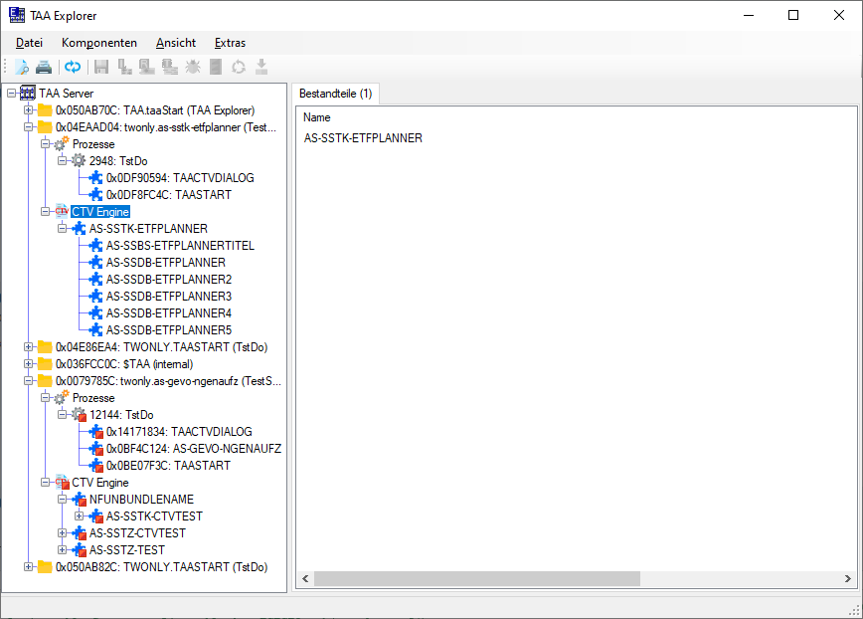Select AS-SSTK-ETFPLANNER in the right list
863x619 pixels.
pyautogui.click(x=363, y=138)
